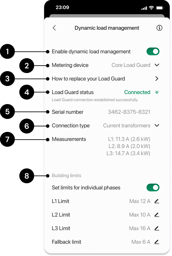Go back using the left arrow icon
This screenshot has width=172, height=256.
[x=54, y=28]
